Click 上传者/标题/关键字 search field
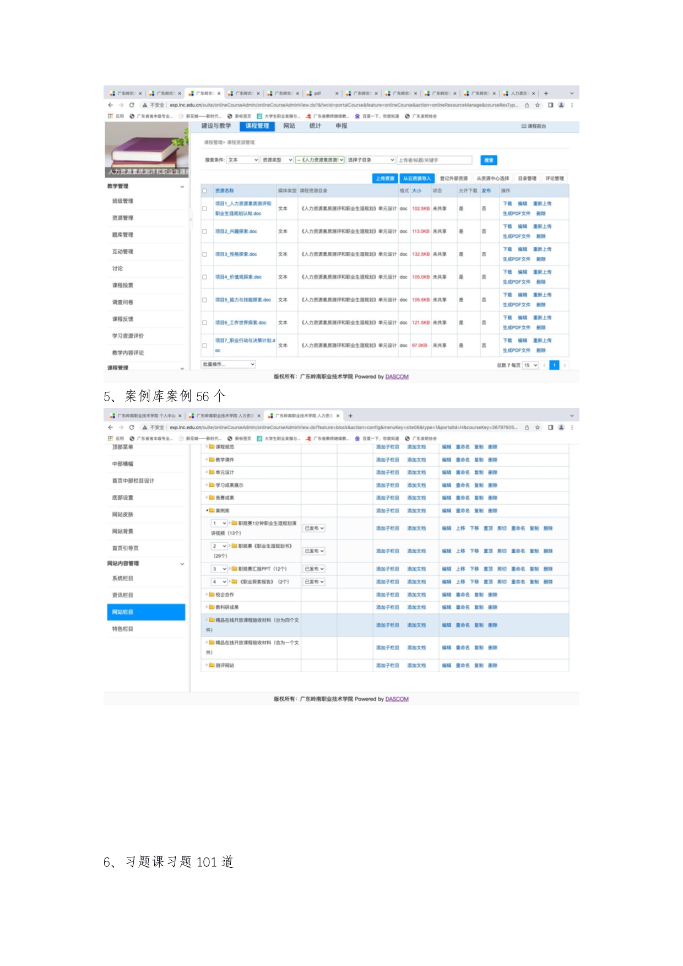The height and width of the screenshot is (966, 683). pos(435,160)
